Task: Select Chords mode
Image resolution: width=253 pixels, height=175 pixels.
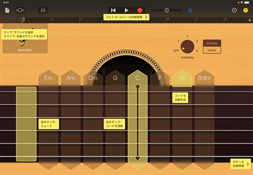Action: 212,43
